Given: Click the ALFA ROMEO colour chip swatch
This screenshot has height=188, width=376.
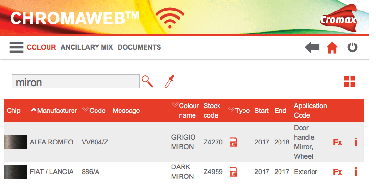Looking at the screenshot, I should coord(16,142).
